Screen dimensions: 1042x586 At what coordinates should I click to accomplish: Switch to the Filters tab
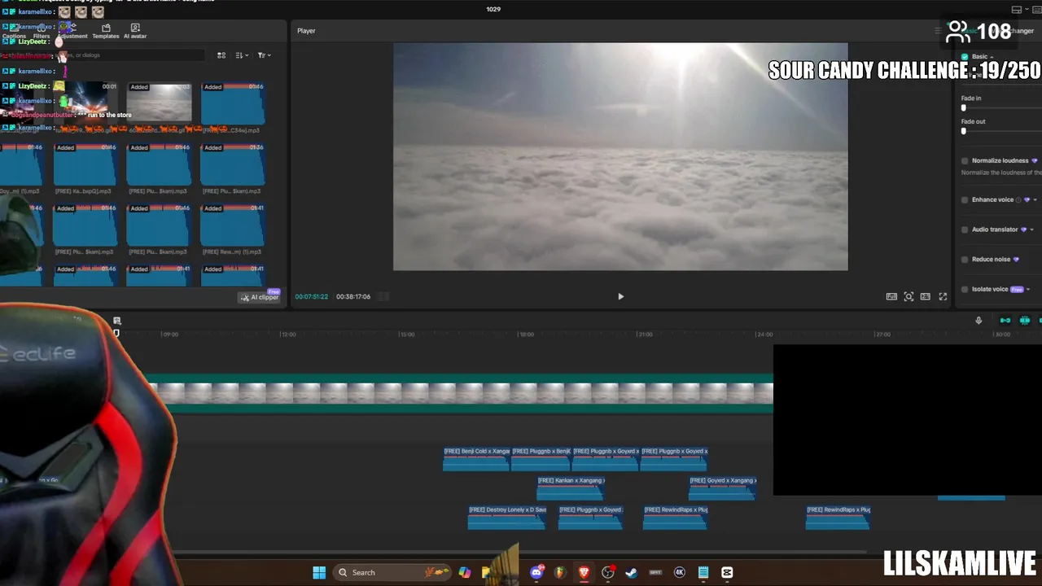(42, 32)
